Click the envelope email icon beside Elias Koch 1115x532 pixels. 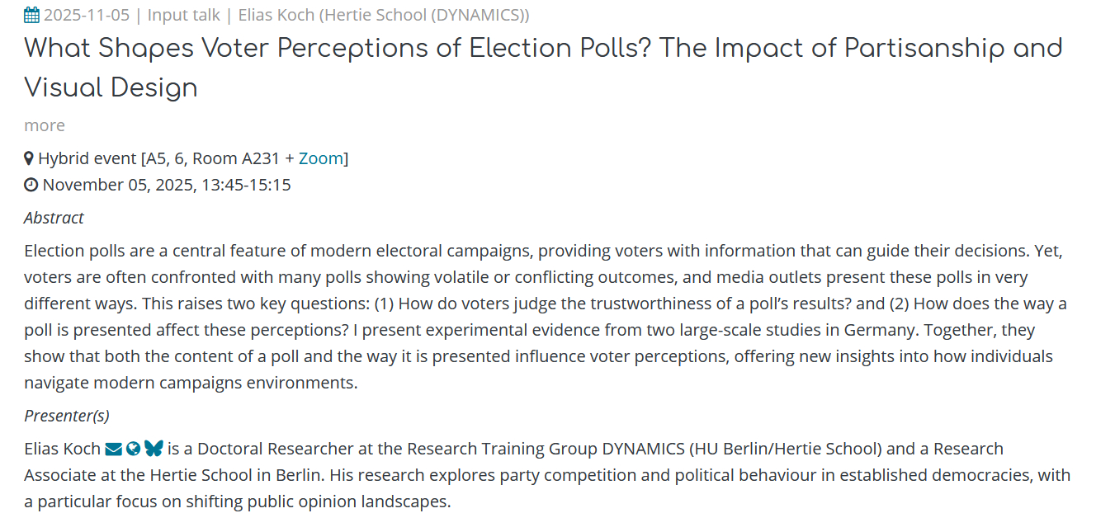click(x=114, y=450)
